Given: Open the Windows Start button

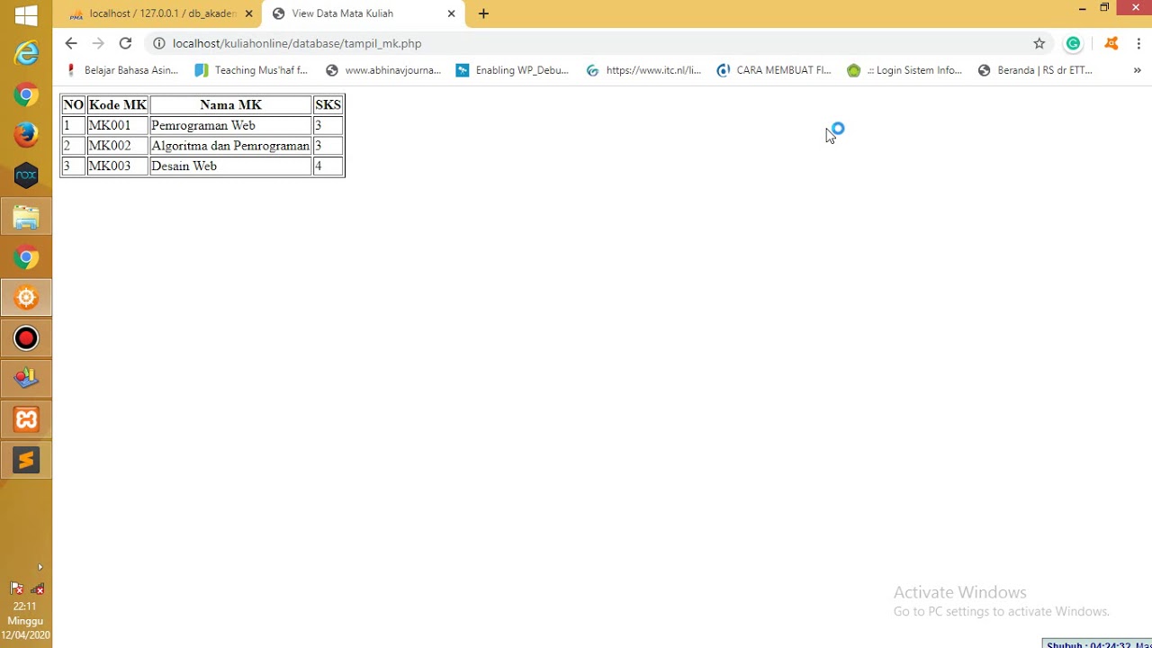Looking at the screenshot, I should click(x=26, y=15).
